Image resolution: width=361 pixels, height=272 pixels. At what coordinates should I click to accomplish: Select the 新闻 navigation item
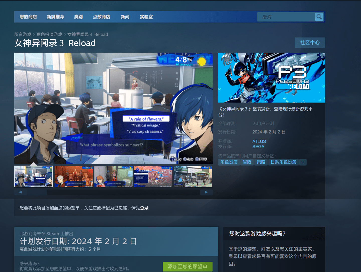tap(125, 17)
